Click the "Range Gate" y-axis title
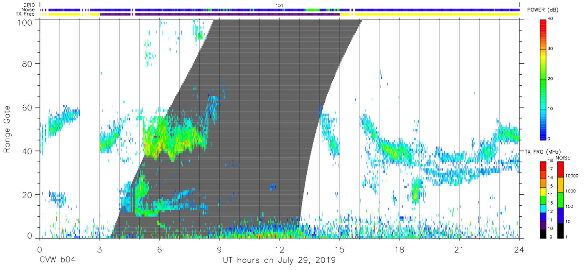The height and width of the screenshot is (270, 584). (7, 129)
